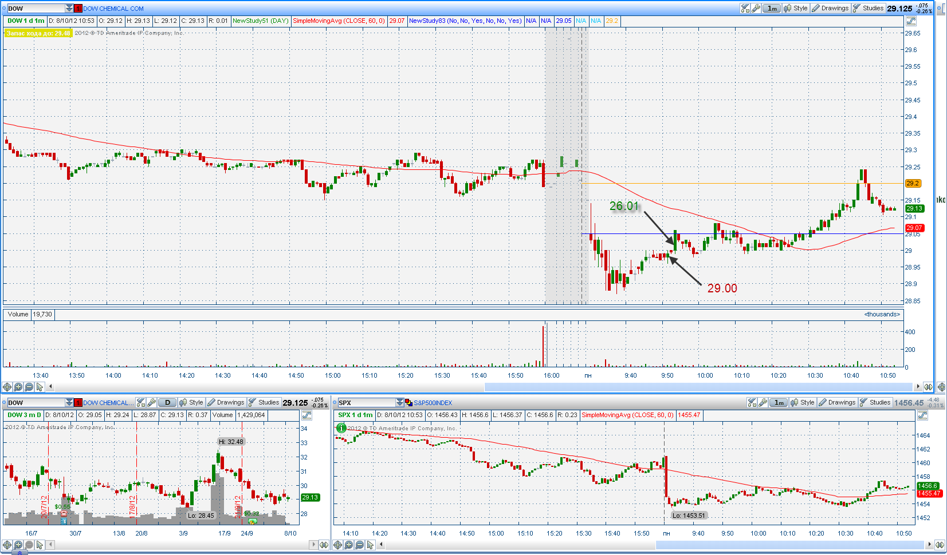Click the DOW CHEMICAL COM name link in the main chart
The height and width of the screenshot is (555, 947).
[113, 9]
